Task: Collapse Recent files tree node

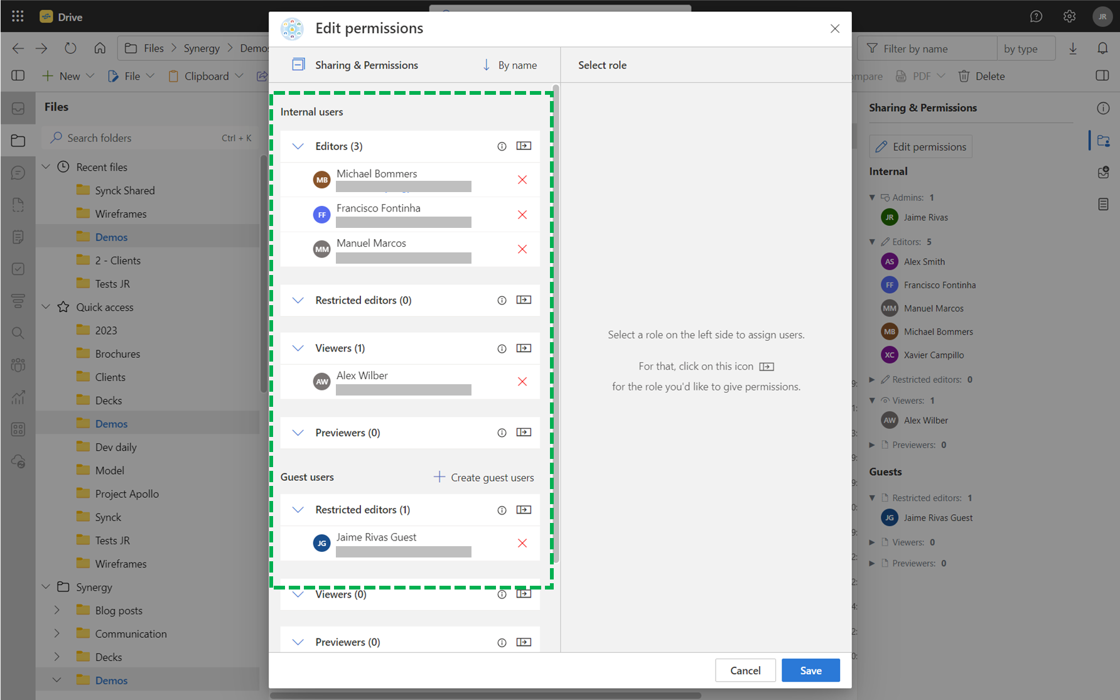Action: [46, 167]
